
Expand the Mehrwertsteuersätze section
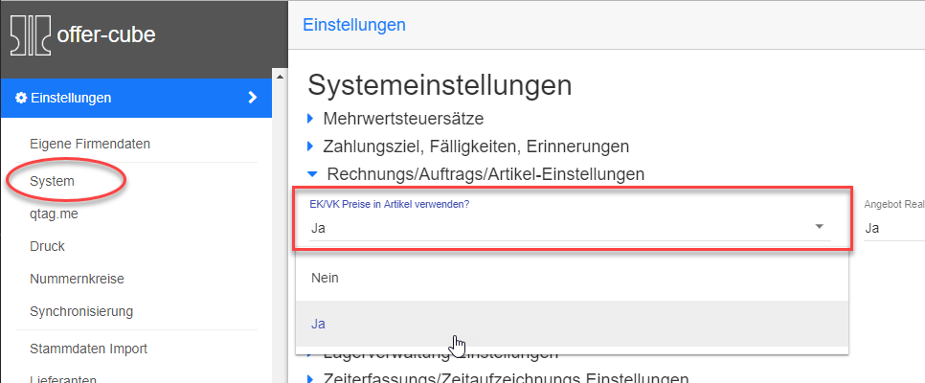(402, 120)
